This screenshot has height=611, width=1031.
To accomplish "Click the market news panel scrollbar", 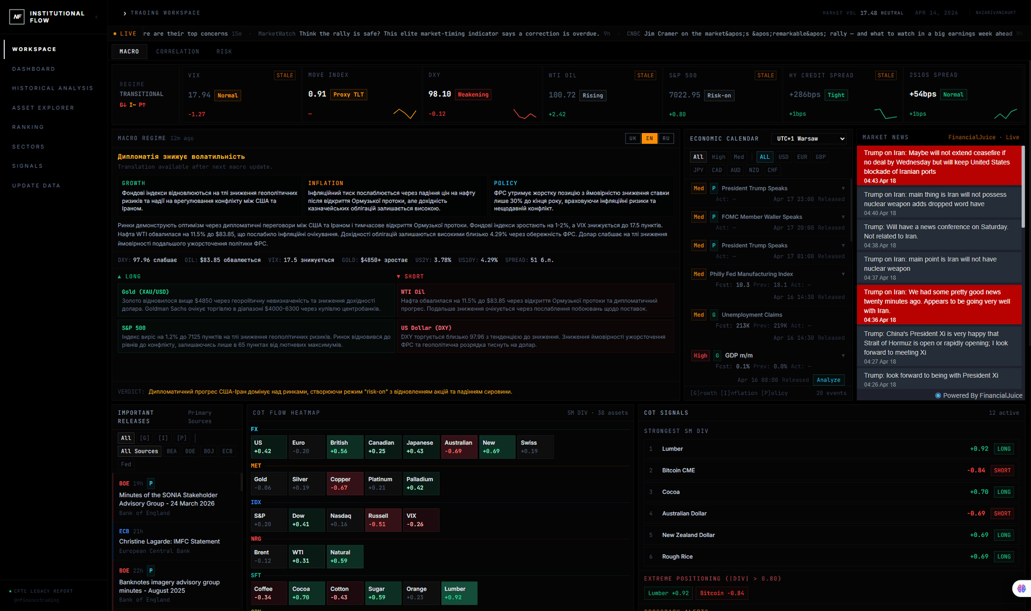I will point(1023,186).
